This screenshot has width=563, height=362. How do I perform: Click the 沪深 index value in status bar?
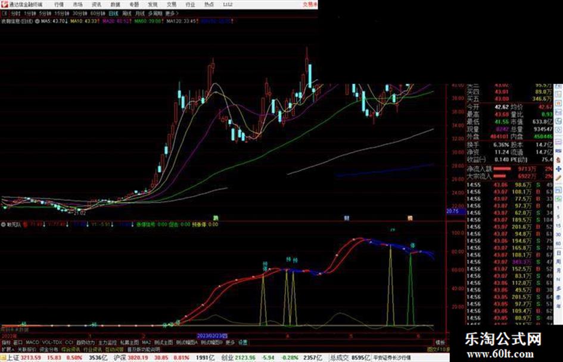coord(137,358)
